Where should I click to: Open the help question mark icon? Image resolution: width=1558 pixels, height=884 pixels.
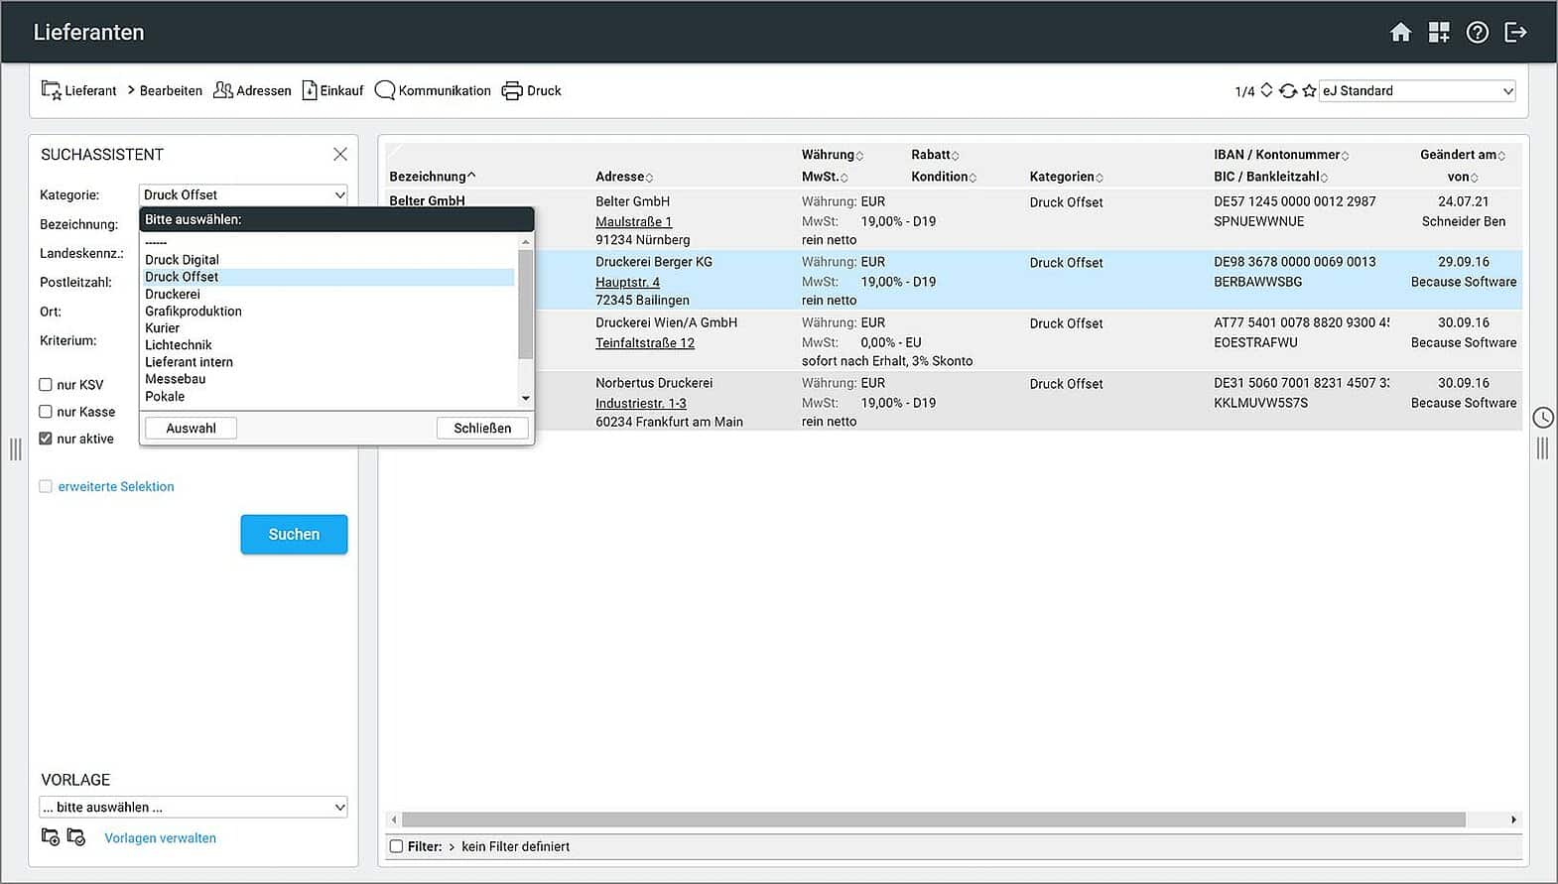coord(1478,33)
